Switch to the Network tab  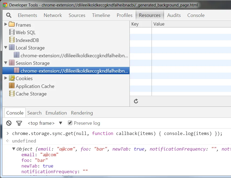[53, 15]
